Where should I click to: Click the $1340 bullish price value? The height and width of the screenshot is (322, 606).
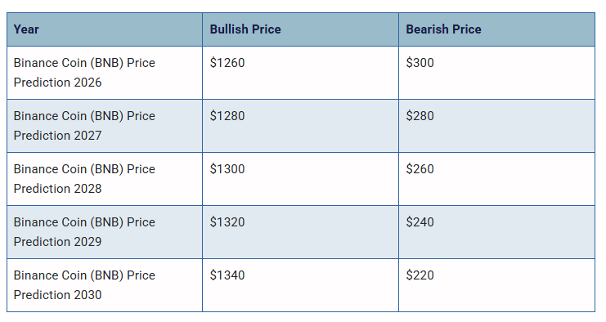point(227,275)
